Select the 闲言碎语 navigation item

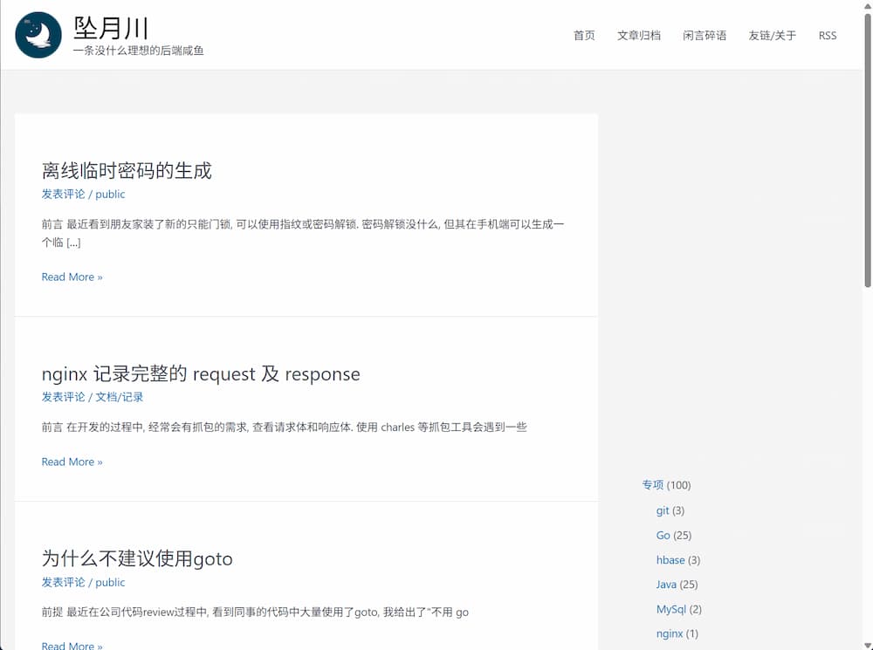click(x=704, y=36)
